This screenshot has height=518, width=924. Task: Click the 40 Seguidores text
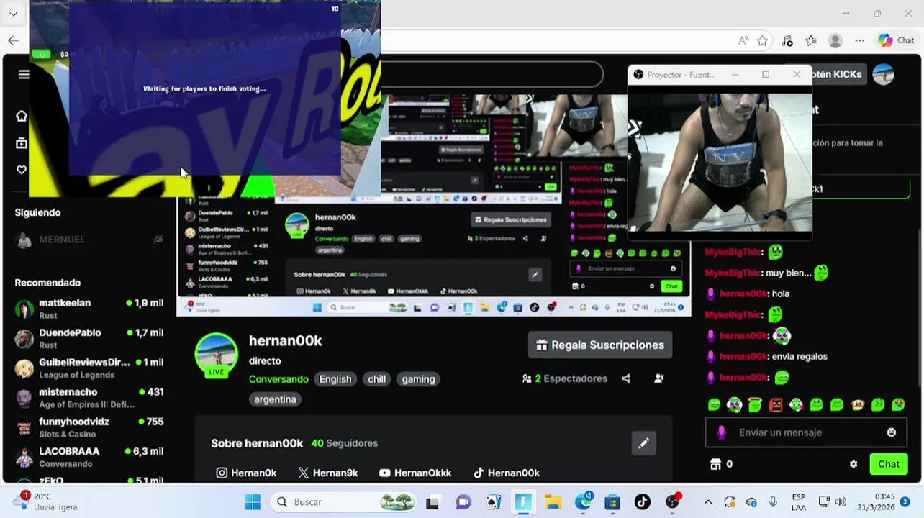click(x=344, y=443)
